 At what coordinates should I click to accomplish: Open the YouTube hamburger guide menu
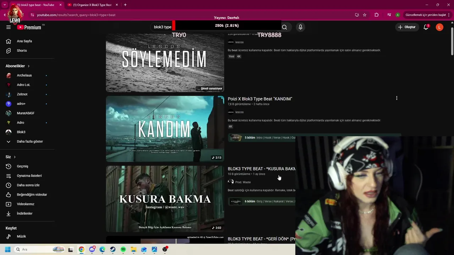[x=9, y=27]
